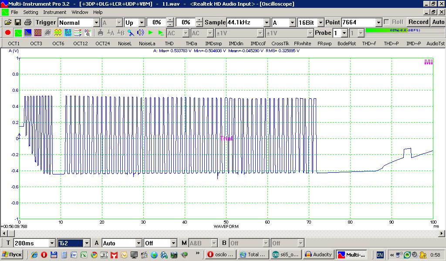Expand the Trigger mode Normal dropdown

97,23
